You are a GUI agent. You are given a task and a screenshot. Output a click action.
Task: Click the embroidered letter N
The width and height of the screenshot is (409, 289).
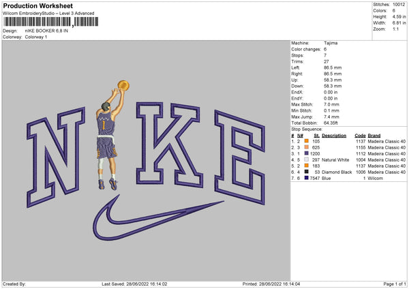(56, 157)
